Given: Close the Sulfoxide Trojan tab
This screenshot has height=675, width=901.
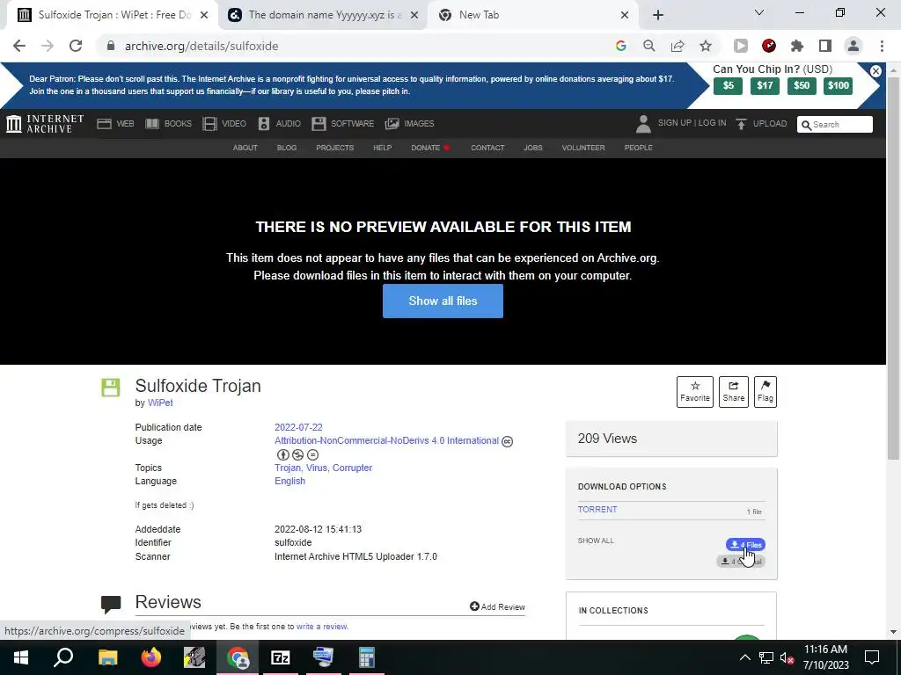Looking at the screenshot, I should [204, 15].
